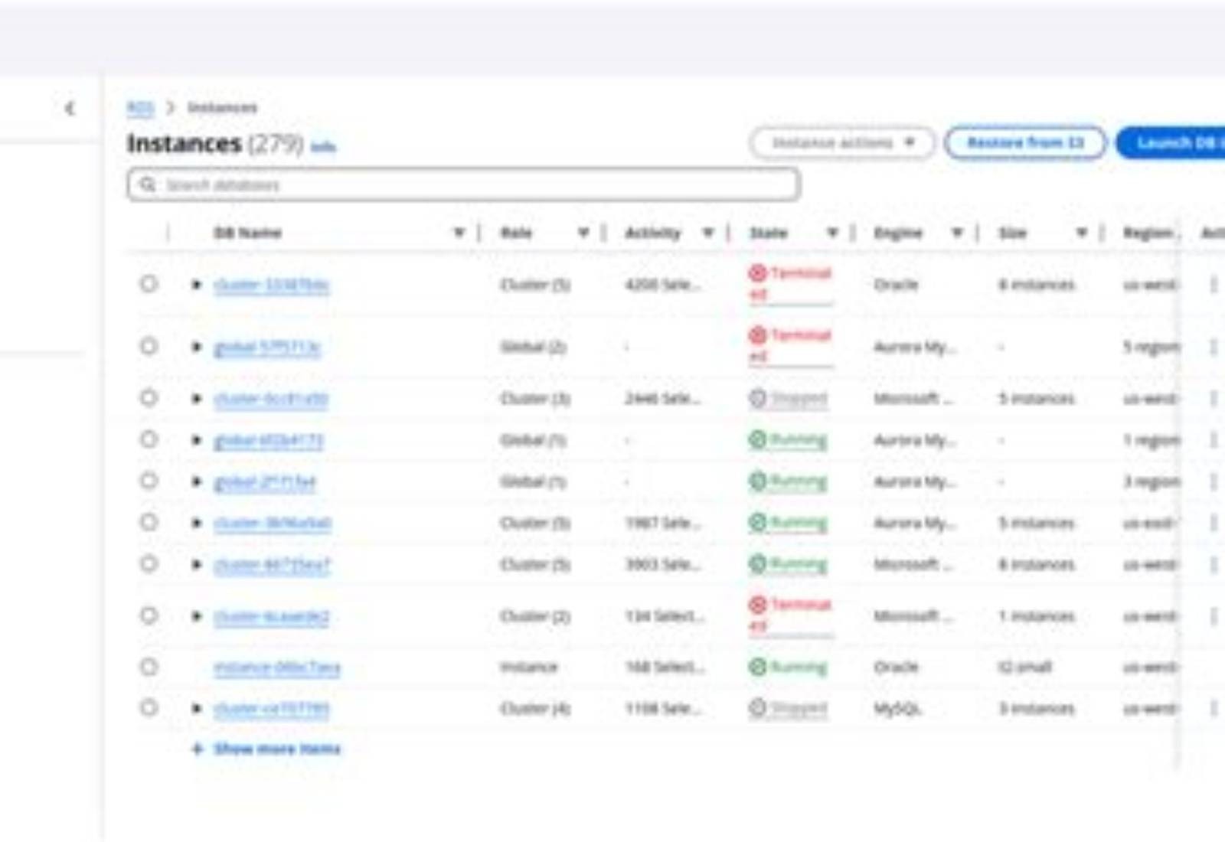Click the Stopped status icon on MySQL cluster row
The image size is (1225, 842).
pyautogui.click(x=757, y=708)
